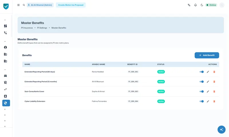Viewport: 229px width, 137px height.
Task: Edit Extended Reporting Period (60 days) benefit
Action: coord(208,72)
